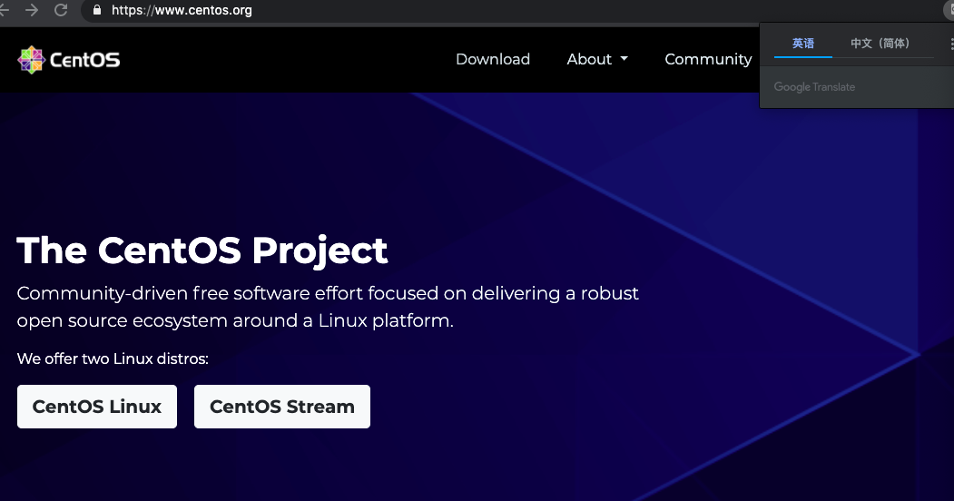Open the Download page
Viewport: 954px width, 501px height.
493,59
